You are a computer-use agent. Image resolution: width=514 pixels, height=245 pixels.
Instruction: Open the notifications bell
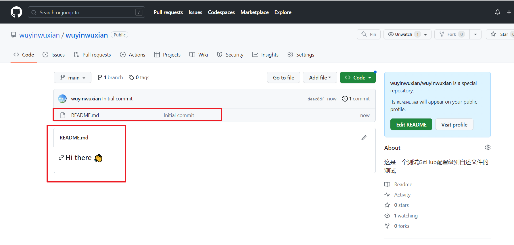[x=497, y=12]
